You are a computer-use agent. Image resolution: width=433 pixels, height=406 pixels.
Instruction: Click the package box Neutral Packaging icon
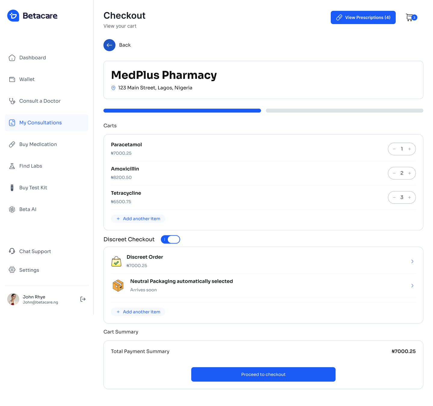pyautogui.click(x=118, y=286)
